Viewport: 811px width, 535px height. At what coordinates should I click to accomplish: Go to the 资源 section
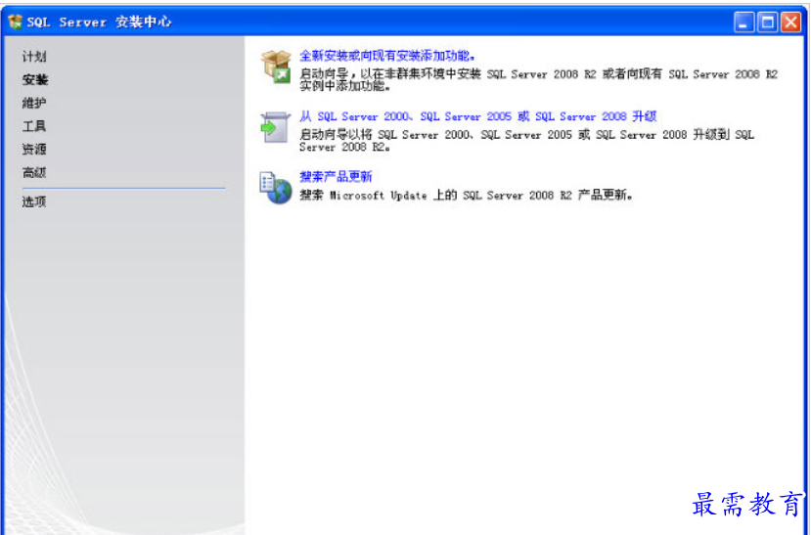(x=34, y=150)
